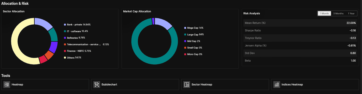Screen dimensions: 362x94
Task: Click the Mega Cap legend swatch
Action: (185, 28)
